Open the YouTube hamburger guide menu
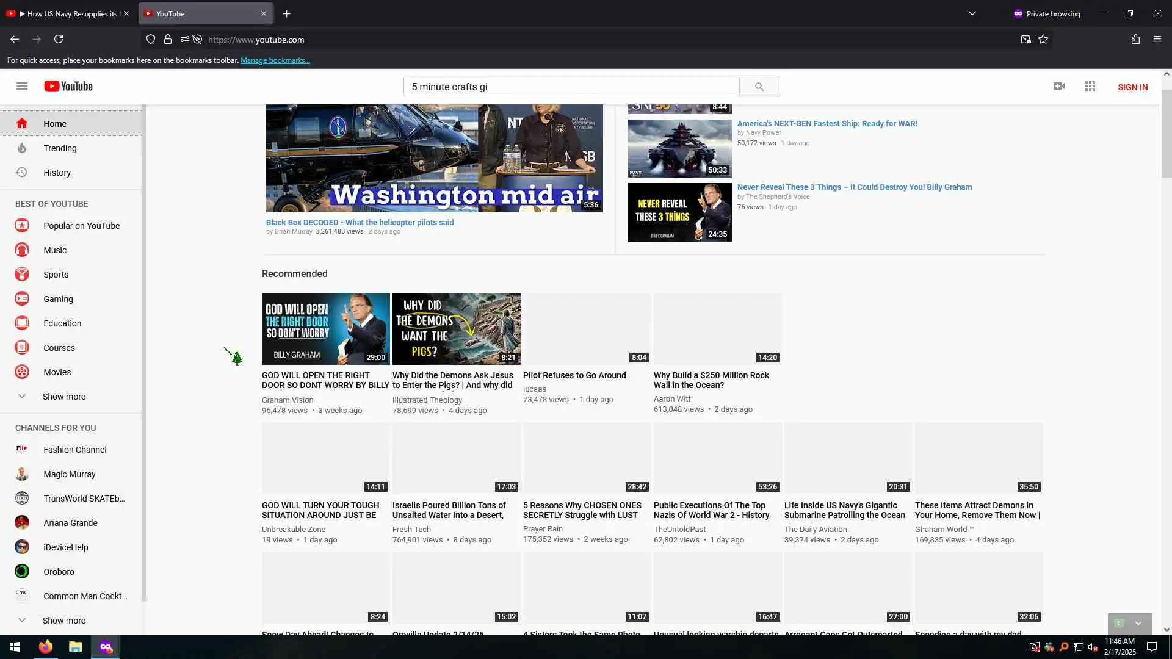The height and width of the screenshot is (659, 1172). 22,86
